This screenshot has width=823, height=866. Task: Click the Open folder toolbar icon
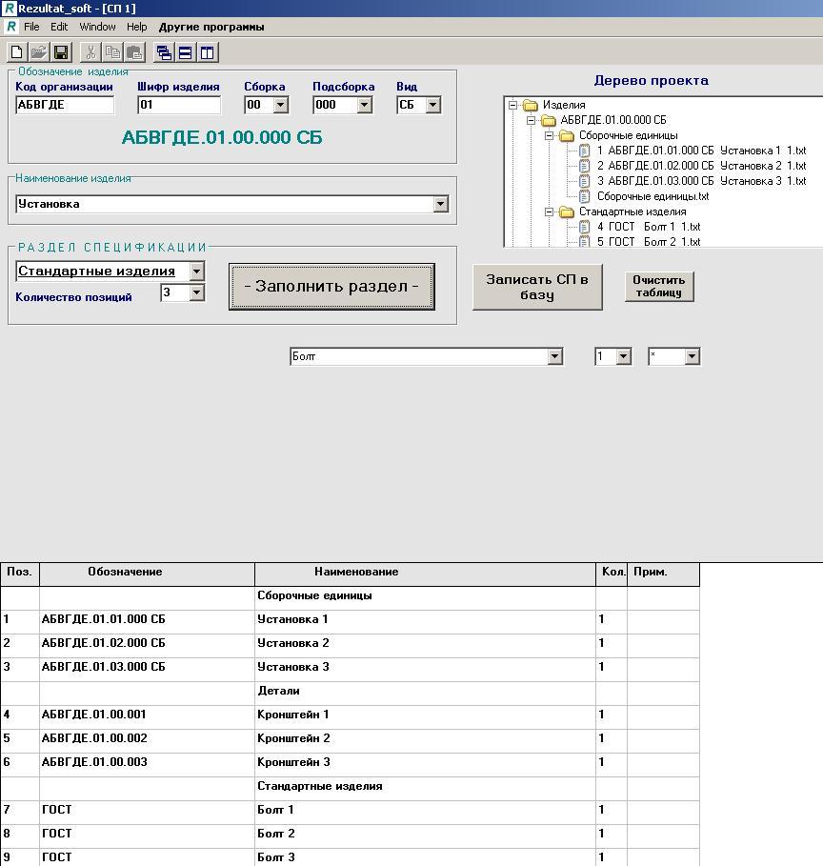39,52
